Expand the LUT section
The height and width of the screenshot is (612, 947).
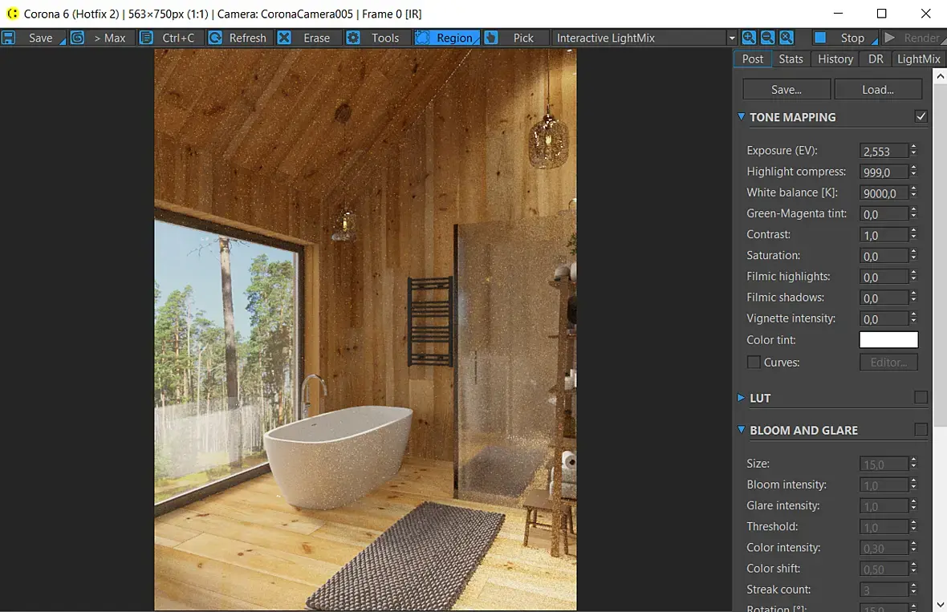741,398
